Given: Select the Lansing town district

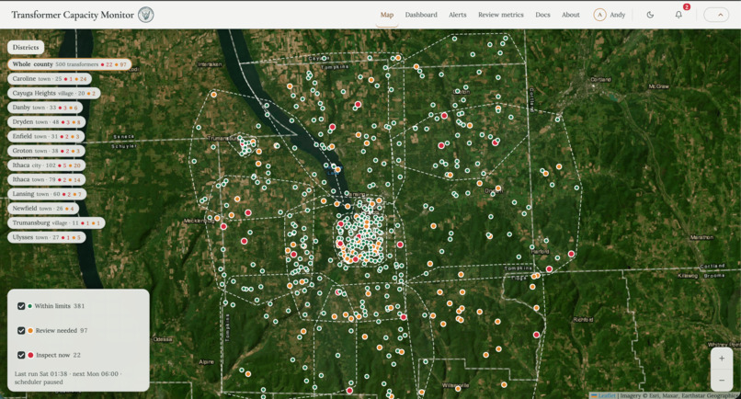Looking at the screenshot, I should point(47,194).
